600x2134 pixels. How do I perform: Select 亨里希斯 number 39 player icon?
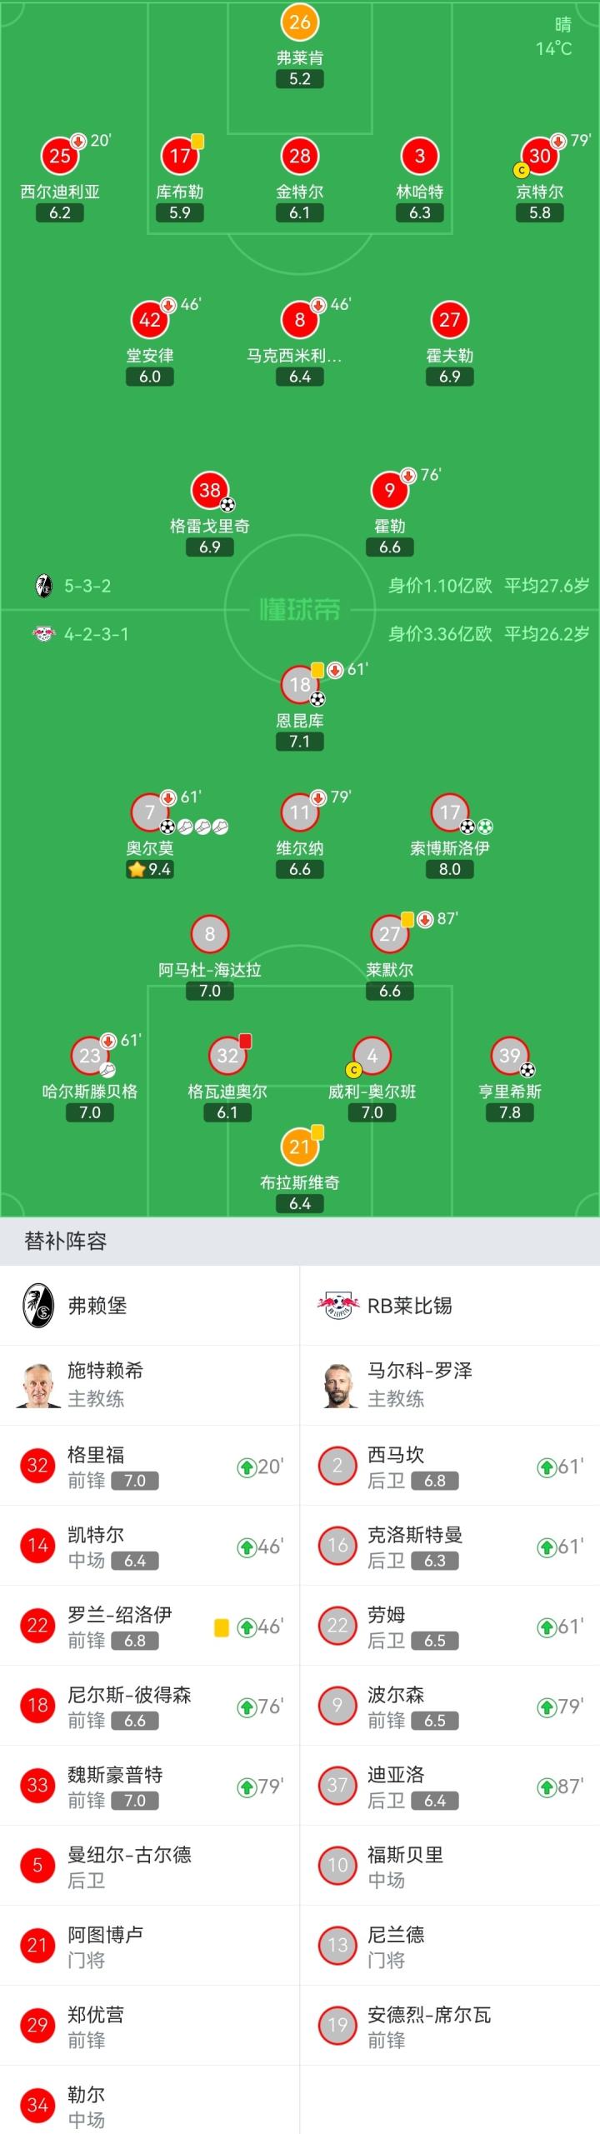coord(510,1056)
